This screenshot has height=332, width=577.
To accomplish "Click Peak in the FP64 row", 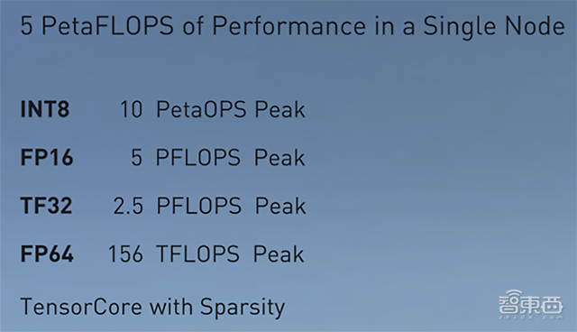I will (x=279, y=254).
